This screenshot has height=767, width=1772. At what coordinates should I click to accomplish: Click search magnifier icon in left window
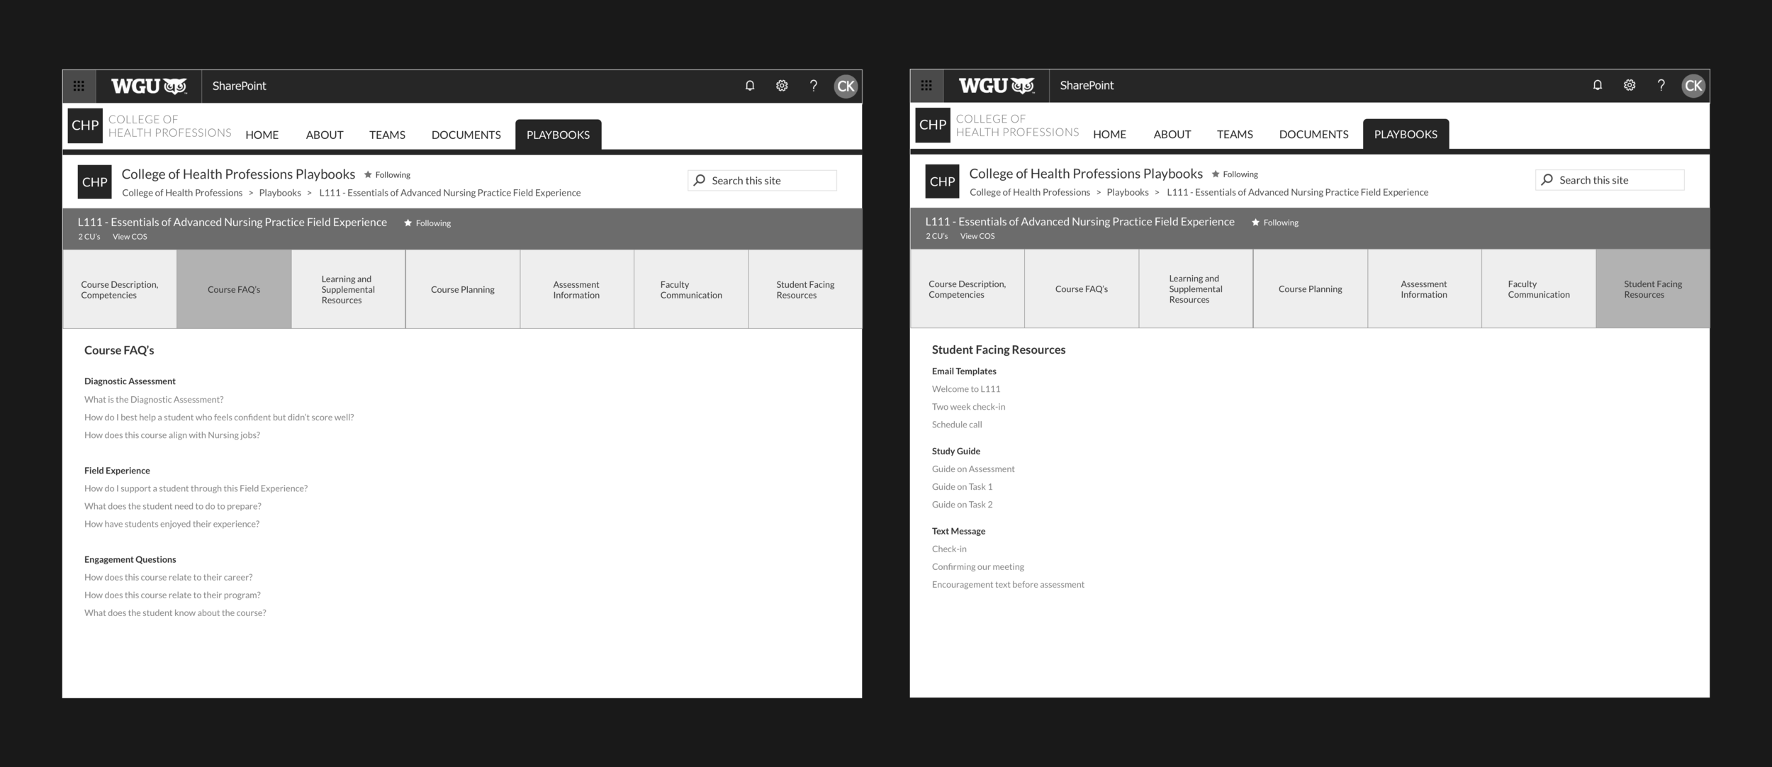click(700, 181)
